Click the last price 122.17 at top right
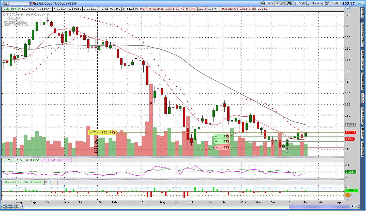Screen dimensions: 366x211 (x=348, y=4)
